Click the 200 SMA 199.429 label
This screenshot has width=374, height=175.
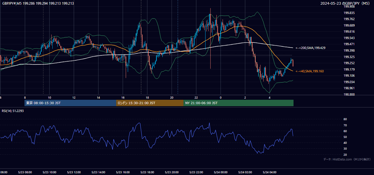click(310, 48)
